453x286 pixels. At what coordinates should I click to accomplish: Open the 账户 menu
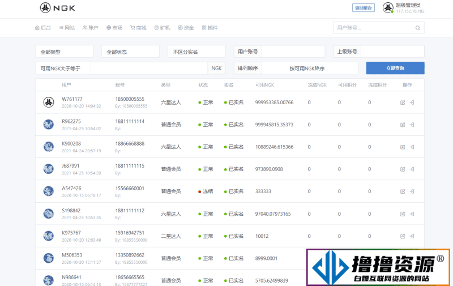point(91,28)
